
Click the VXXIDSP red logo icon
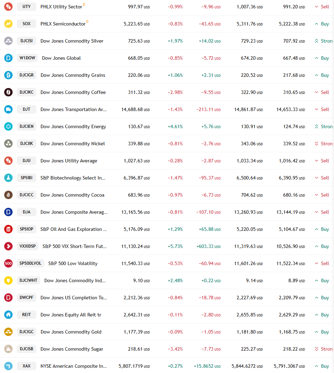click(x=8, y=246)
